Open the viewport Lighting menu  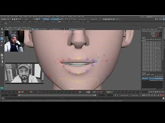(15, 28)
